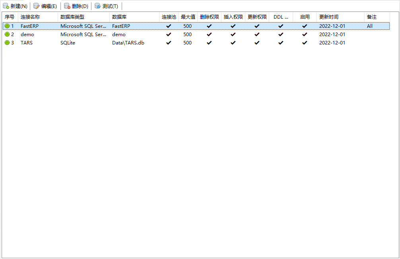
Task: Sort by 序号 column header
Action: [x=10, y=17]
